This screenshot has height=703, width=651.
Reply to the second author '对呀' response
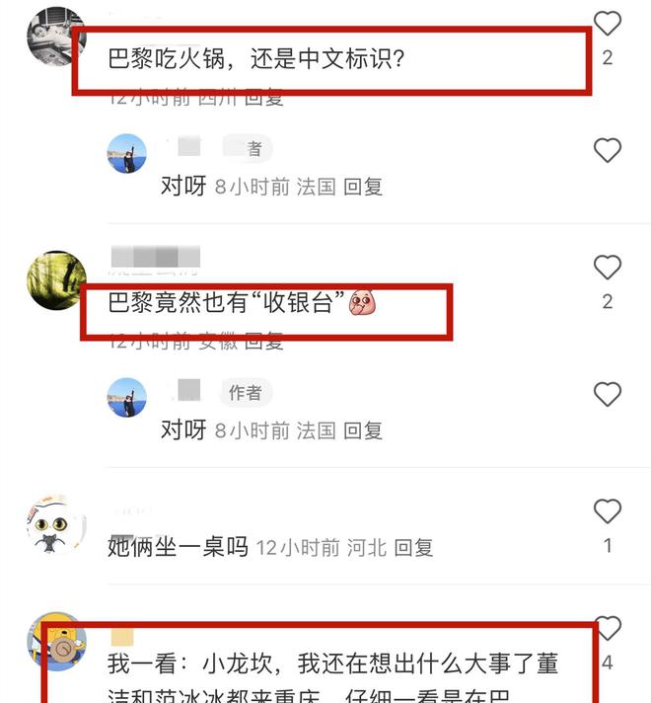pos(362,430)
